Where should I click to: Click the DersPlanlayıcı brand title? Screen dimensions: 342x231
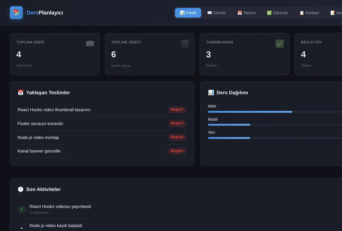45,13
